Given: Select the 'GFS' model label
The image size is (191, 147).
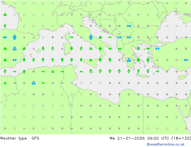Looking at the screenshot, I should (35, 138).
